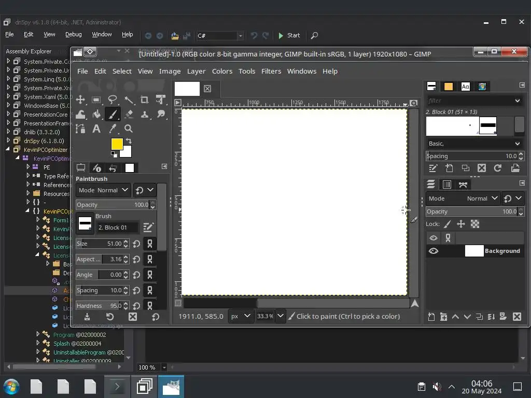Image resolution: width=531 pixels, height=398 pixels.
Task: Open the Debug menu in dnSpy
Action: [x=74, y=35]
